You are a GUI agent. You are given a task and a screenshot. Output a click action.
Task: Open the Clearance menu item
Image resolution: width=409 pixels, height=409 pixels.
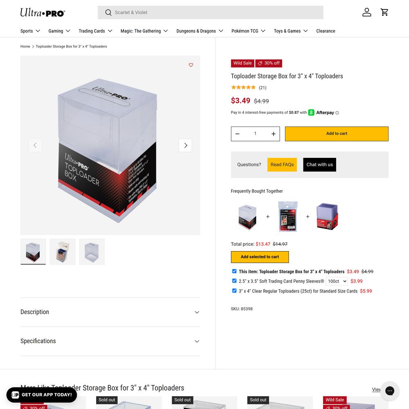[326, 31]
